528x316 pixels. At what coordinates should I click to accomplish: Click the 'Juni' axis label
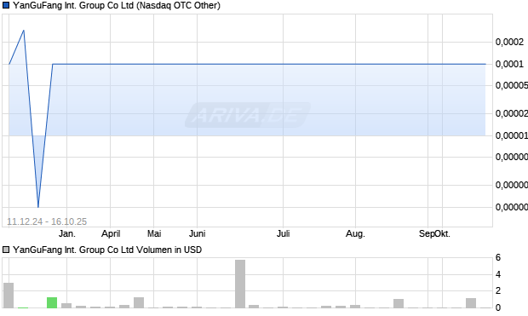(x=198, y=233)
